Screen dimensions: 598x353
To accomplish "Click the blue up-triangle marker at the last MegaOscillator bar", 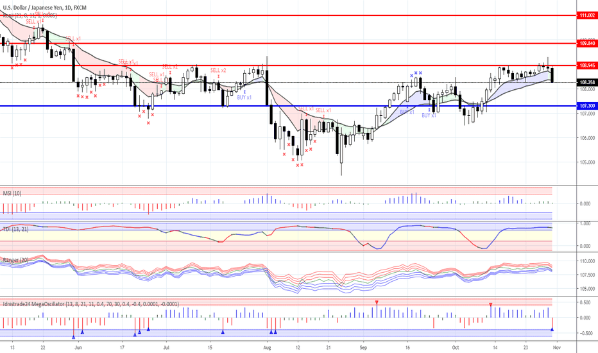I will [552, 329].
